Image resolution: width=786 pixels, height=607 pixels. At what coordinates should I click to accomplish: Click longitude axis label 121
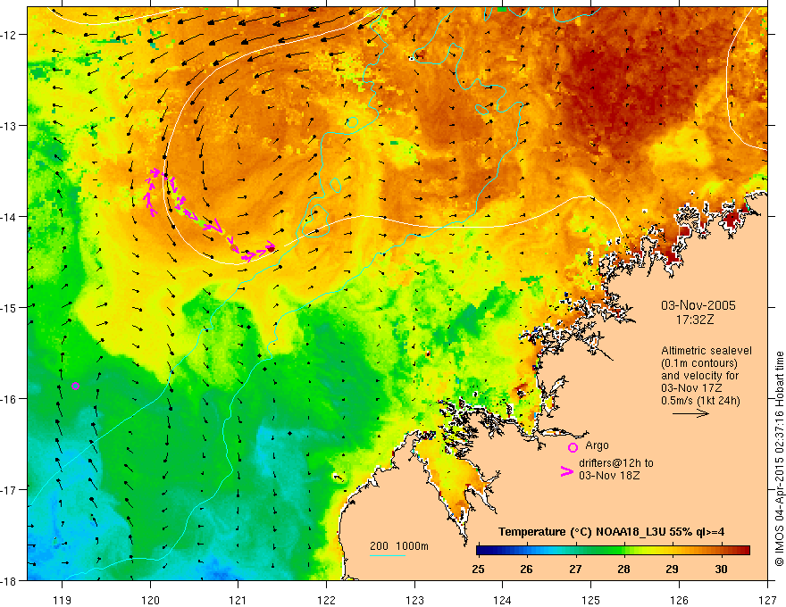click(x=238, y=600)
